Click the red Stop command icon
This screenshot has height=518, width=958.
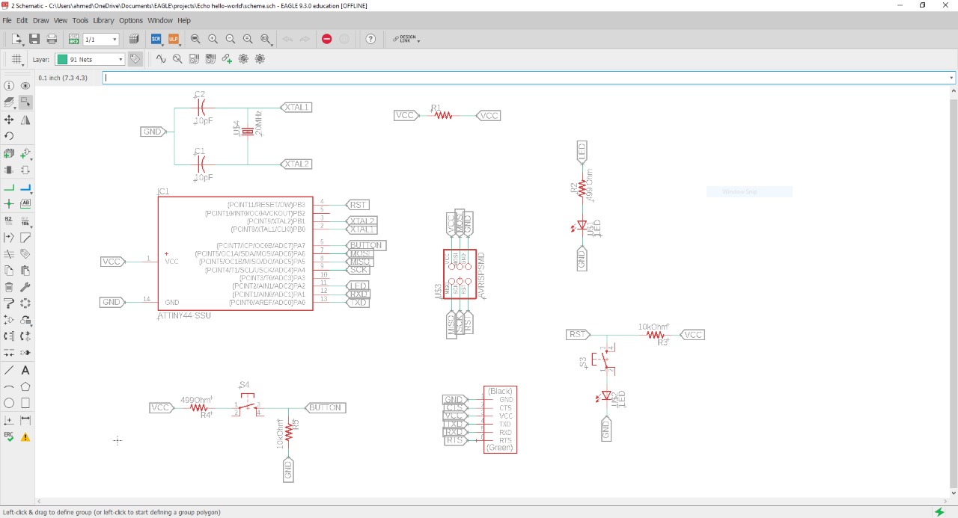point(326,39)
